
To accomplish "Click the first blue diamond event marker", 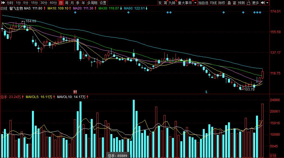I will pyautogui.click(x=75, y=13).
